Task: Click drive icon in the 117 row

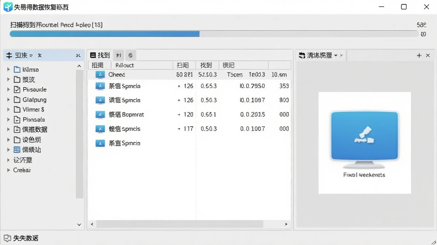Action: (100, 129)
